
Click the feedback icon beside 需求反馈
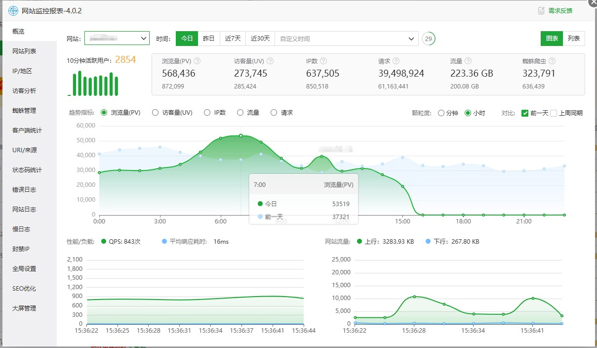[542, 10]
